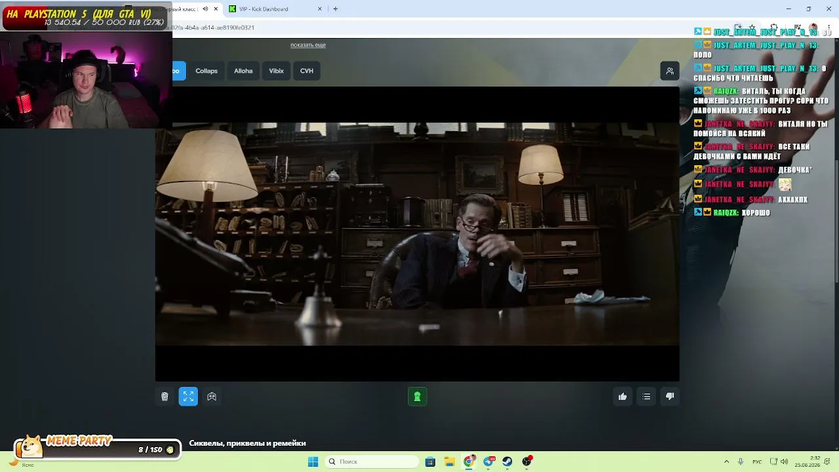
Task: Open the volume control in the system tray
Action: click(x=785, y=462)
